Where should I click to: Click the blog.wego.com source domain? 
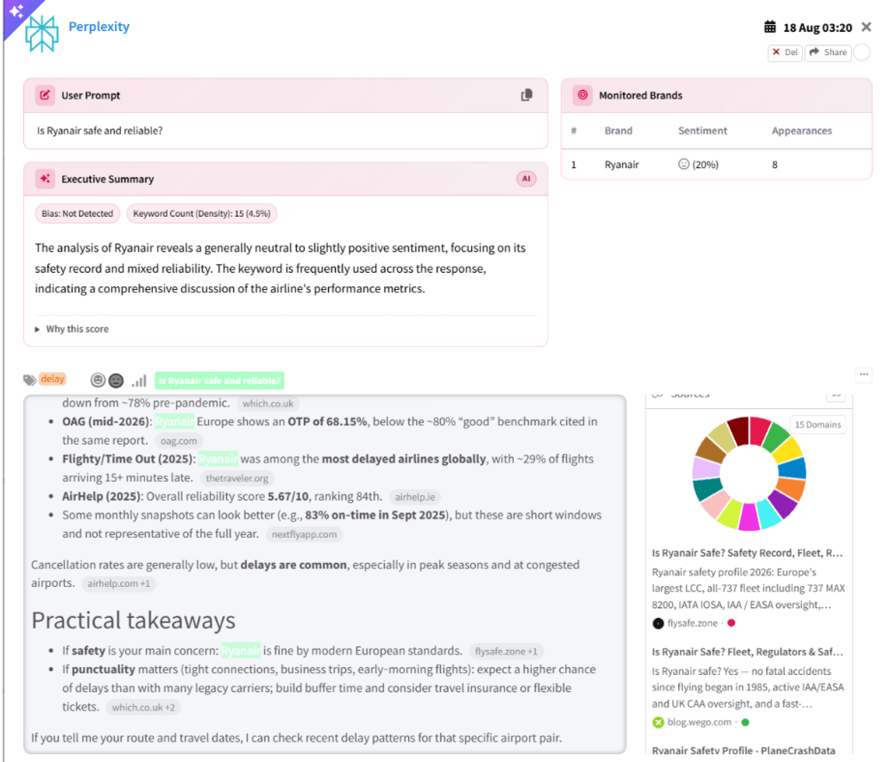(x=699, y=722)
